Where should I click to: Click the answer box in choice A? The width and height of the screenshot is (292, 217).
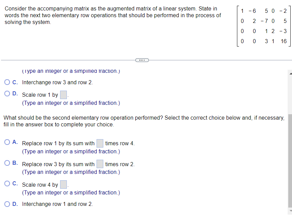click(100, 143)
